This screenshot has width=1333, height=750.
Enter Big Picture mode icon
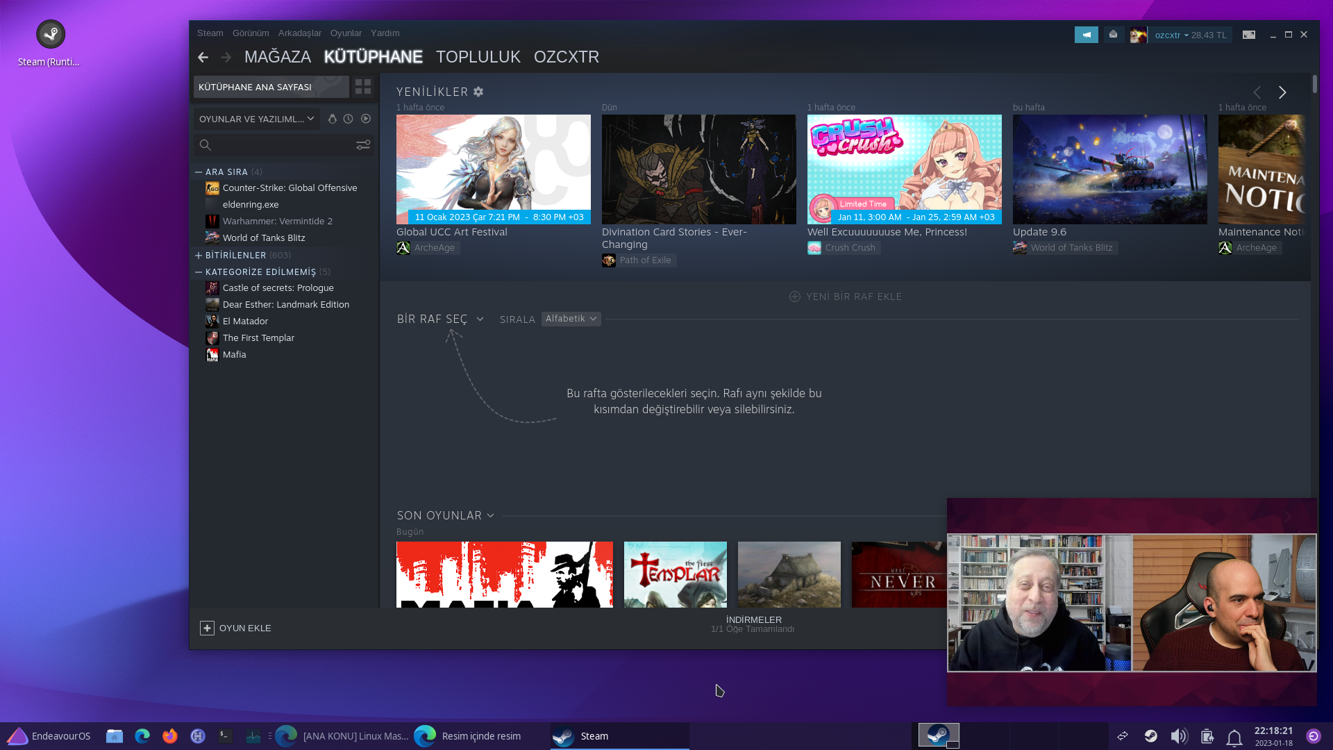1249,35
